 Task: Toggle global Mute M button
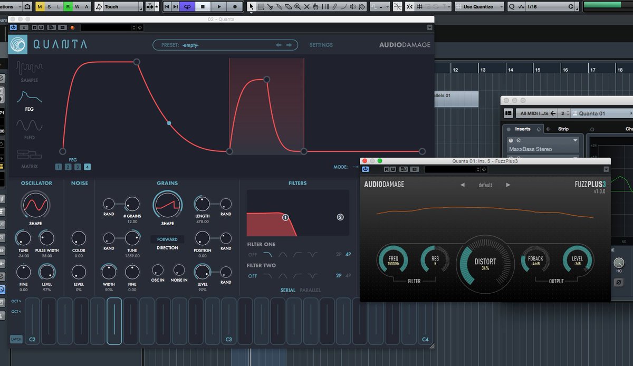tap(40, 7)
